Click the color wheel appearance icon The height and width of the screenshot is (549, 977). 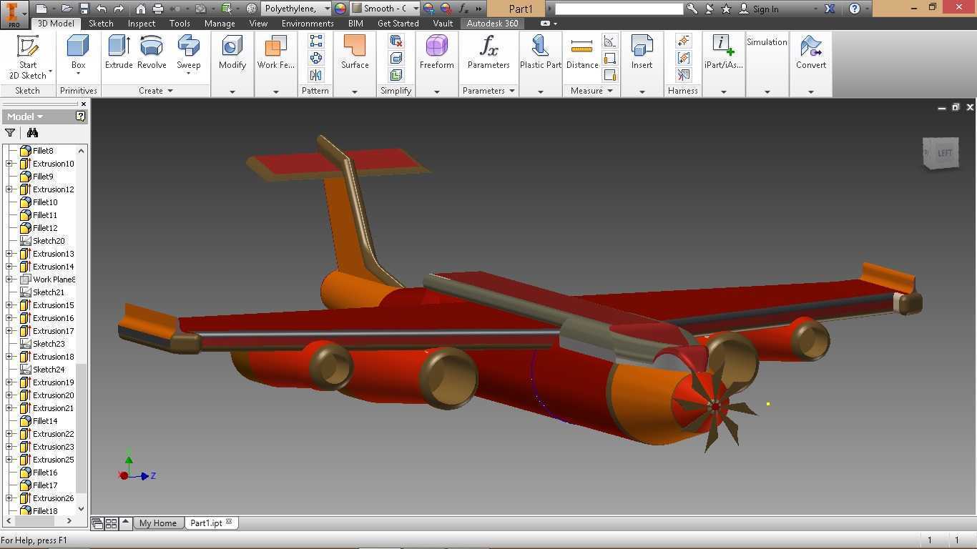340,9
